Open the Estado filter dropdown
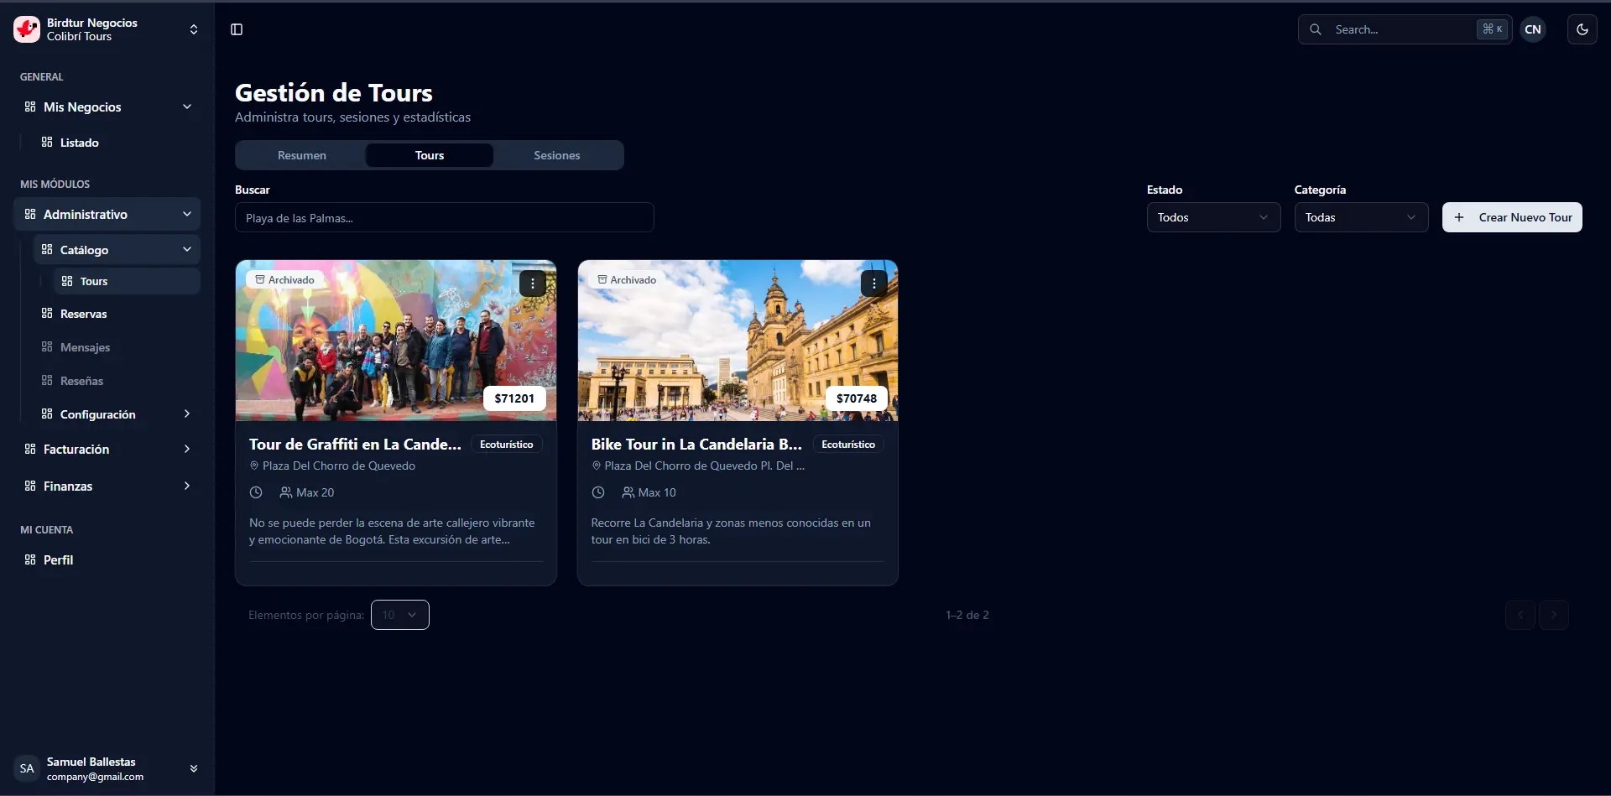The width and height of the screenshot is (1611, 796). click(1213, 217)
